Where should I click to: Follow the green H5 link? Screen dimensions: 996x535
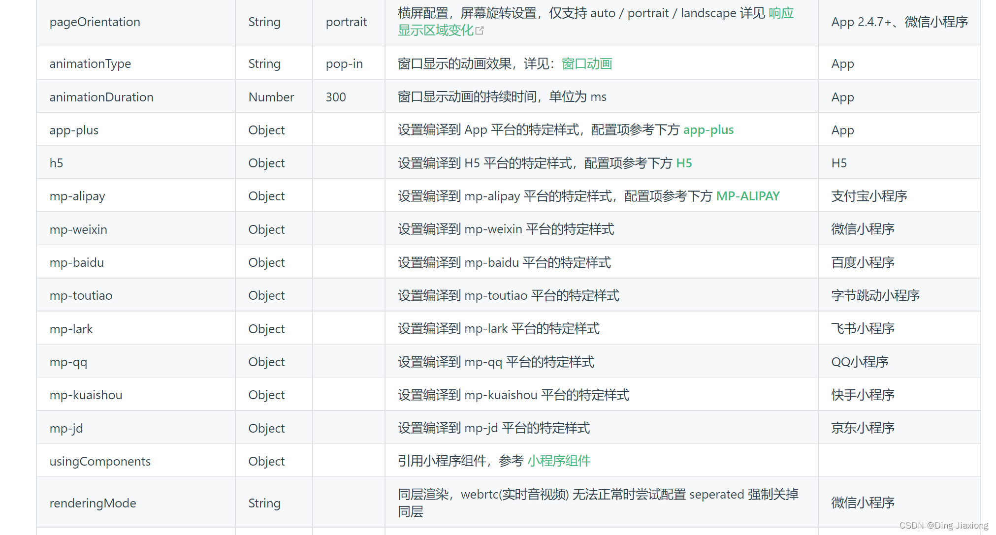point(684,163)
